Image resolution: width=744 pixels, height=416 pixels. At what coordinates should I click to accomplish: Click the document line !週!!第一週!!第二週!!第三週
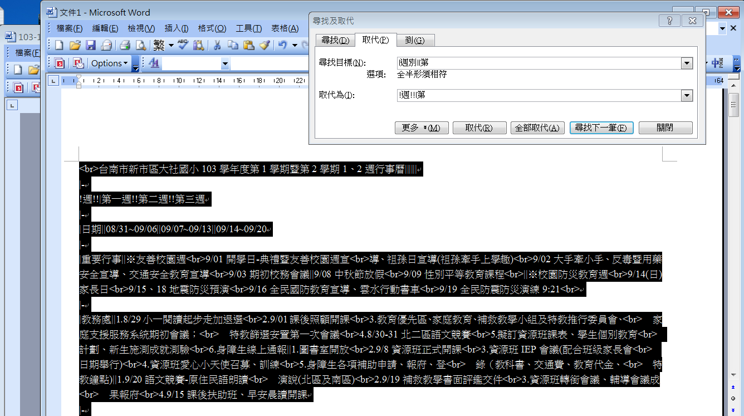[145, 199]
